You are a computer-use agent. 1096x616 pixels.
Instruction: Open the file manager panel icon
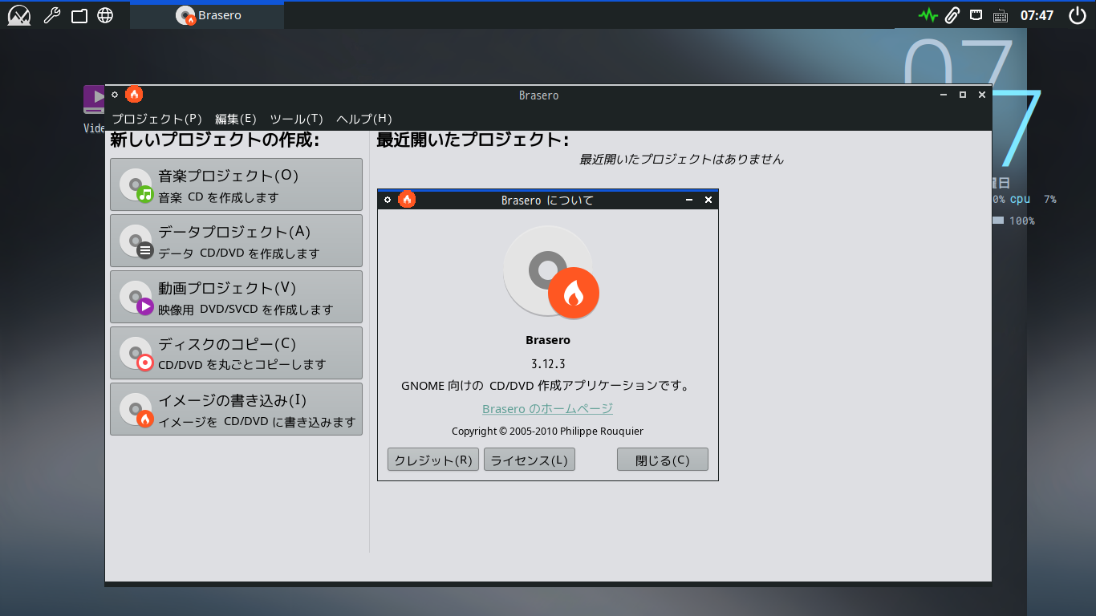[x=79, y=15]
